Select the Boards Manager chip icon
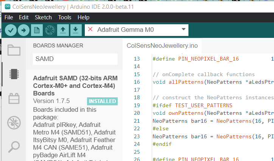The image size is (274, 161). click(14, 74)
